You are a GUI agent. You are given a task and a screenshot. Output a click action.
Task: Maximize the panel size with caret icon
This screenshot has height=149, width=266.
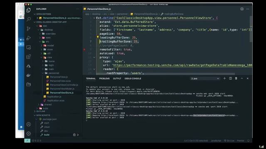pyautogui.click(x=242, y=78)
